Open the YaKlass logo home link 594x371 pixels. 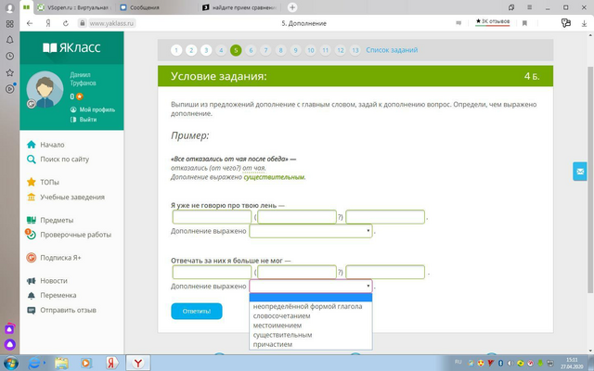(71, 47)
